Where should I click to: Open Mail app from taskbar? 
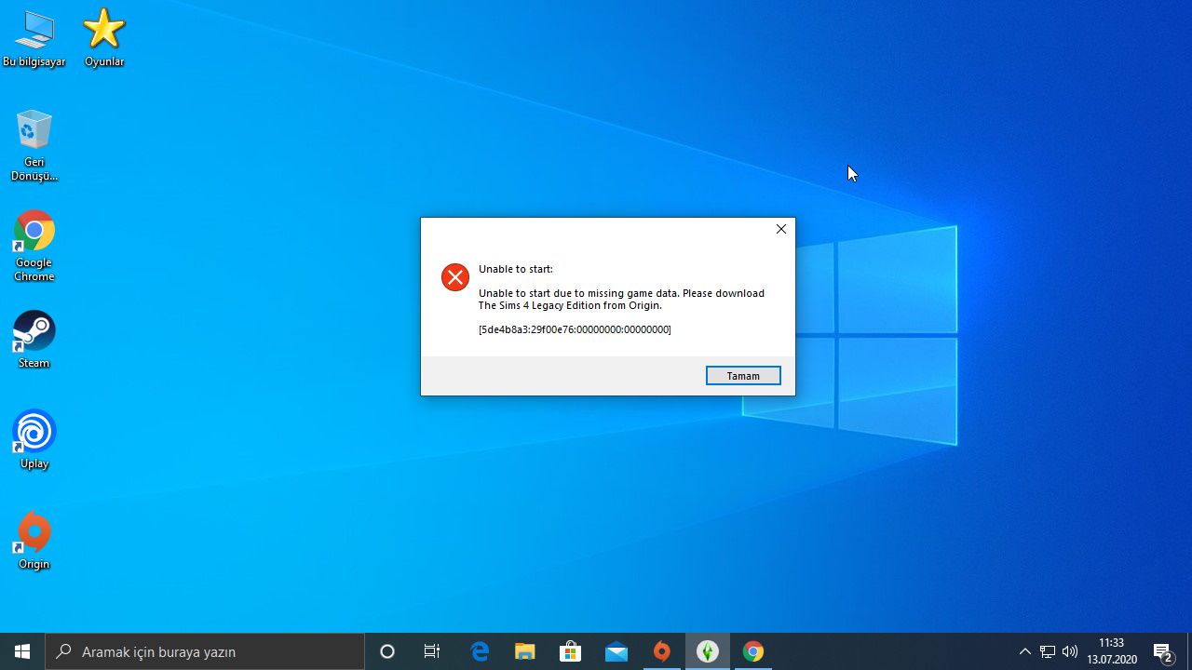point(616,651)
